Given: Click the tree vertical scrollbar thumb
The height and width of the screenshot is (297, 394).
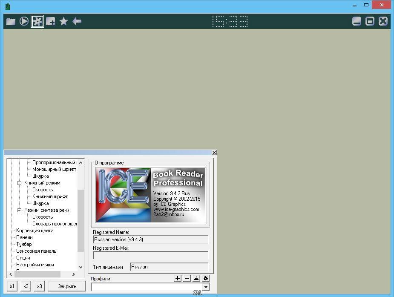Looking at the screenshot, I should (x=81, y=221).
